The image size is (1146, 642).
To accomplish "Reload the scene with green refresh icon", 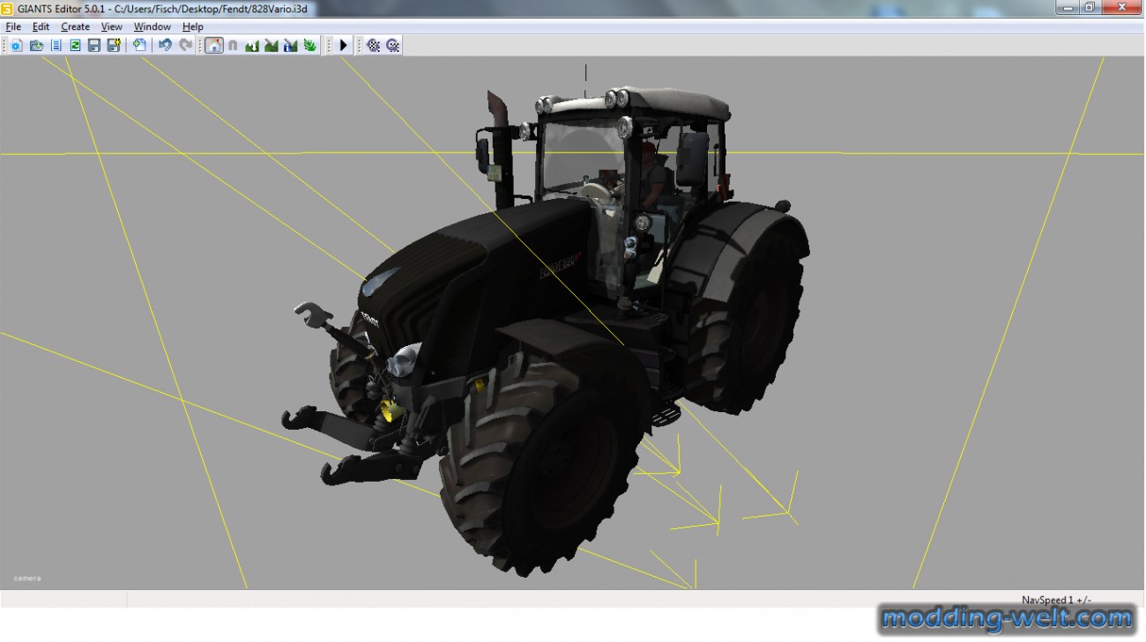I will [x=75, y=45].
